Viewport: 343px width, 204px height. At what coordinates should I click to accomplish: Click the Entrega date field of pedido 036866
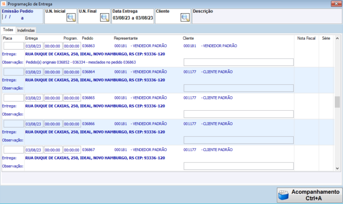(34, 124)
